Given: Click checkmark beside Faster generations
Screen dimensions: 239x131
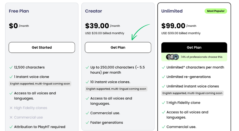Looking at the screenshot, I should point(87,123).
